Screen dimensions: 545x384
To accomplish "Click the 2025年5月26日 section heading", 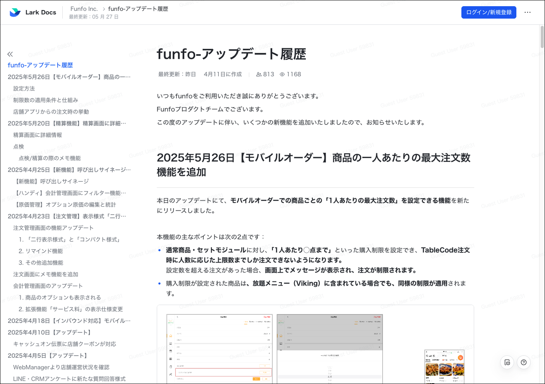I will click(x=314, y=165).
